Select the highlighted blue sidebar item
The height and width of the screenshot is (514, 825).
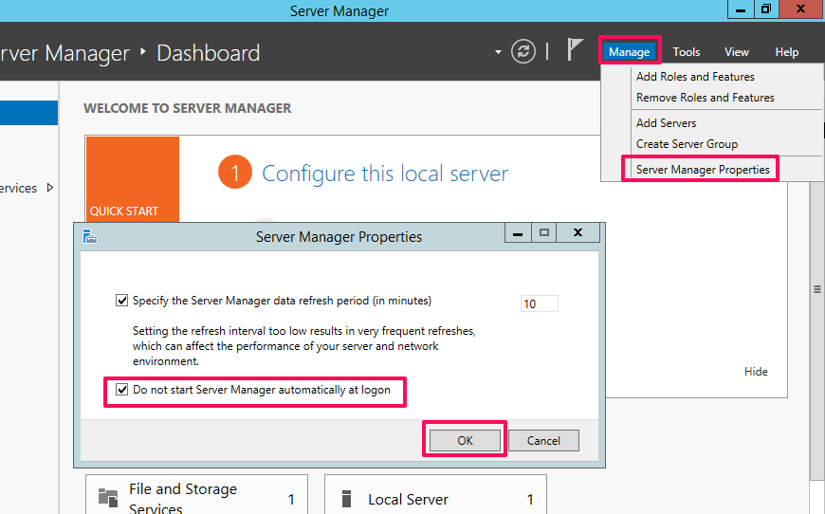pyautogui.click(x=29, y=113)
